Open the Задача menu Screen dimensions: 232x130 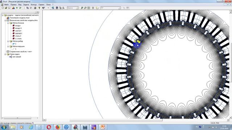pyautogui.click(x=26, y=5)
